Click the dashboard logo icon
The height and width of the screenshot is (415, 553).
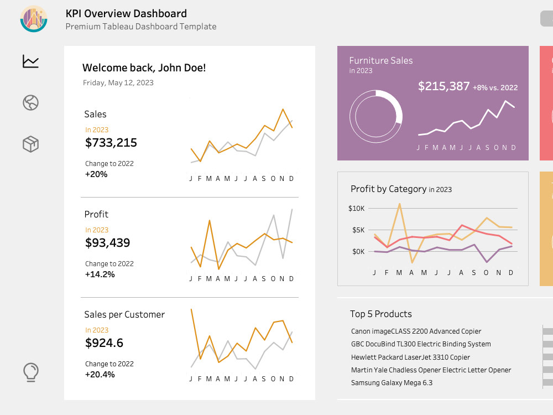tap(34, 19)
